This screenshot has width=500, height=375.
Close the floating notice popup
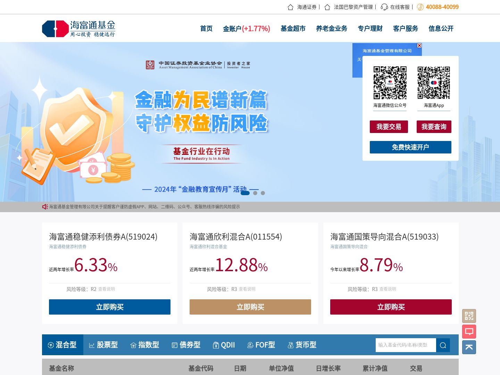click(419, 45)
